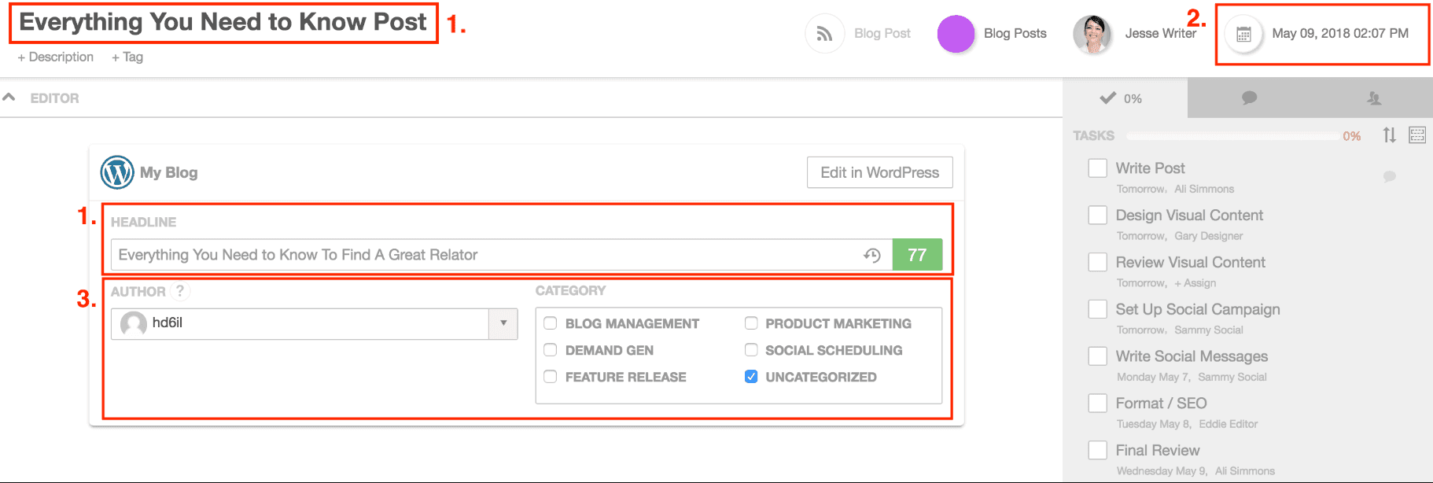
Task: Check the Product Marketing category
Action: click(x=751, y=323)
